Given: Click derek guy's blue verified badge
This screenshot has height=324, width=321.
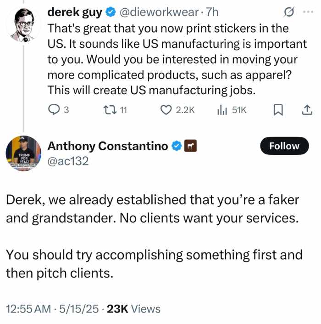Looking at the screenshot, I should (x=111, y=12).
